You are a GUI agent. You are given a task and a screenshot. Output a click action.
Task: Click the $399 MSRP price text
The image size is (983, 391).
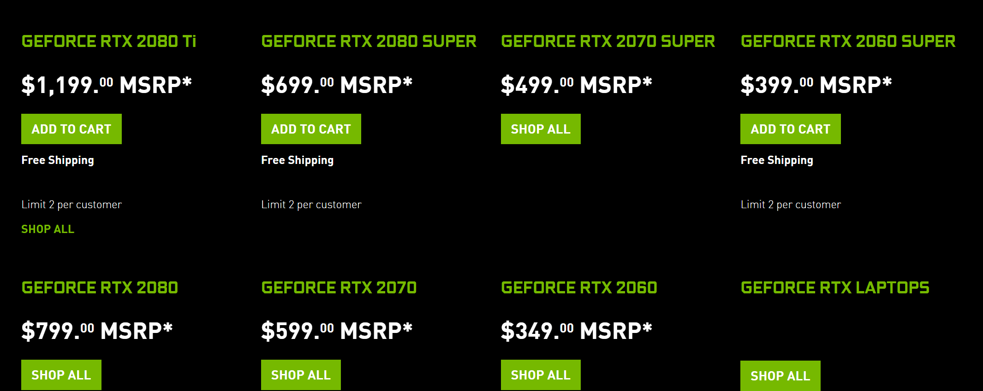click(x=816, y=85)
